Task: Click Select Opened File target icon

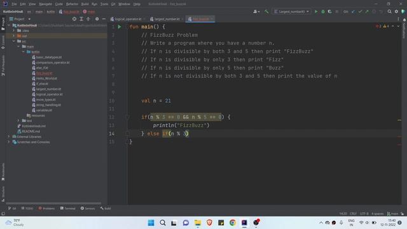Action: pyautogui.click(x=74, y=19)
